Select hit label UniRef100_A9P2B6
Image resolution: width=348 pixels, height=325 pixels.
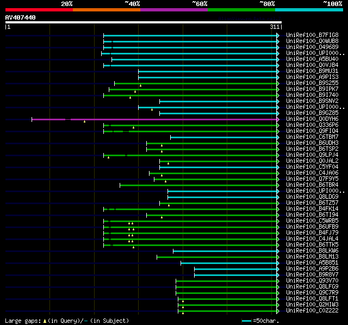click(x=312, y=269)
